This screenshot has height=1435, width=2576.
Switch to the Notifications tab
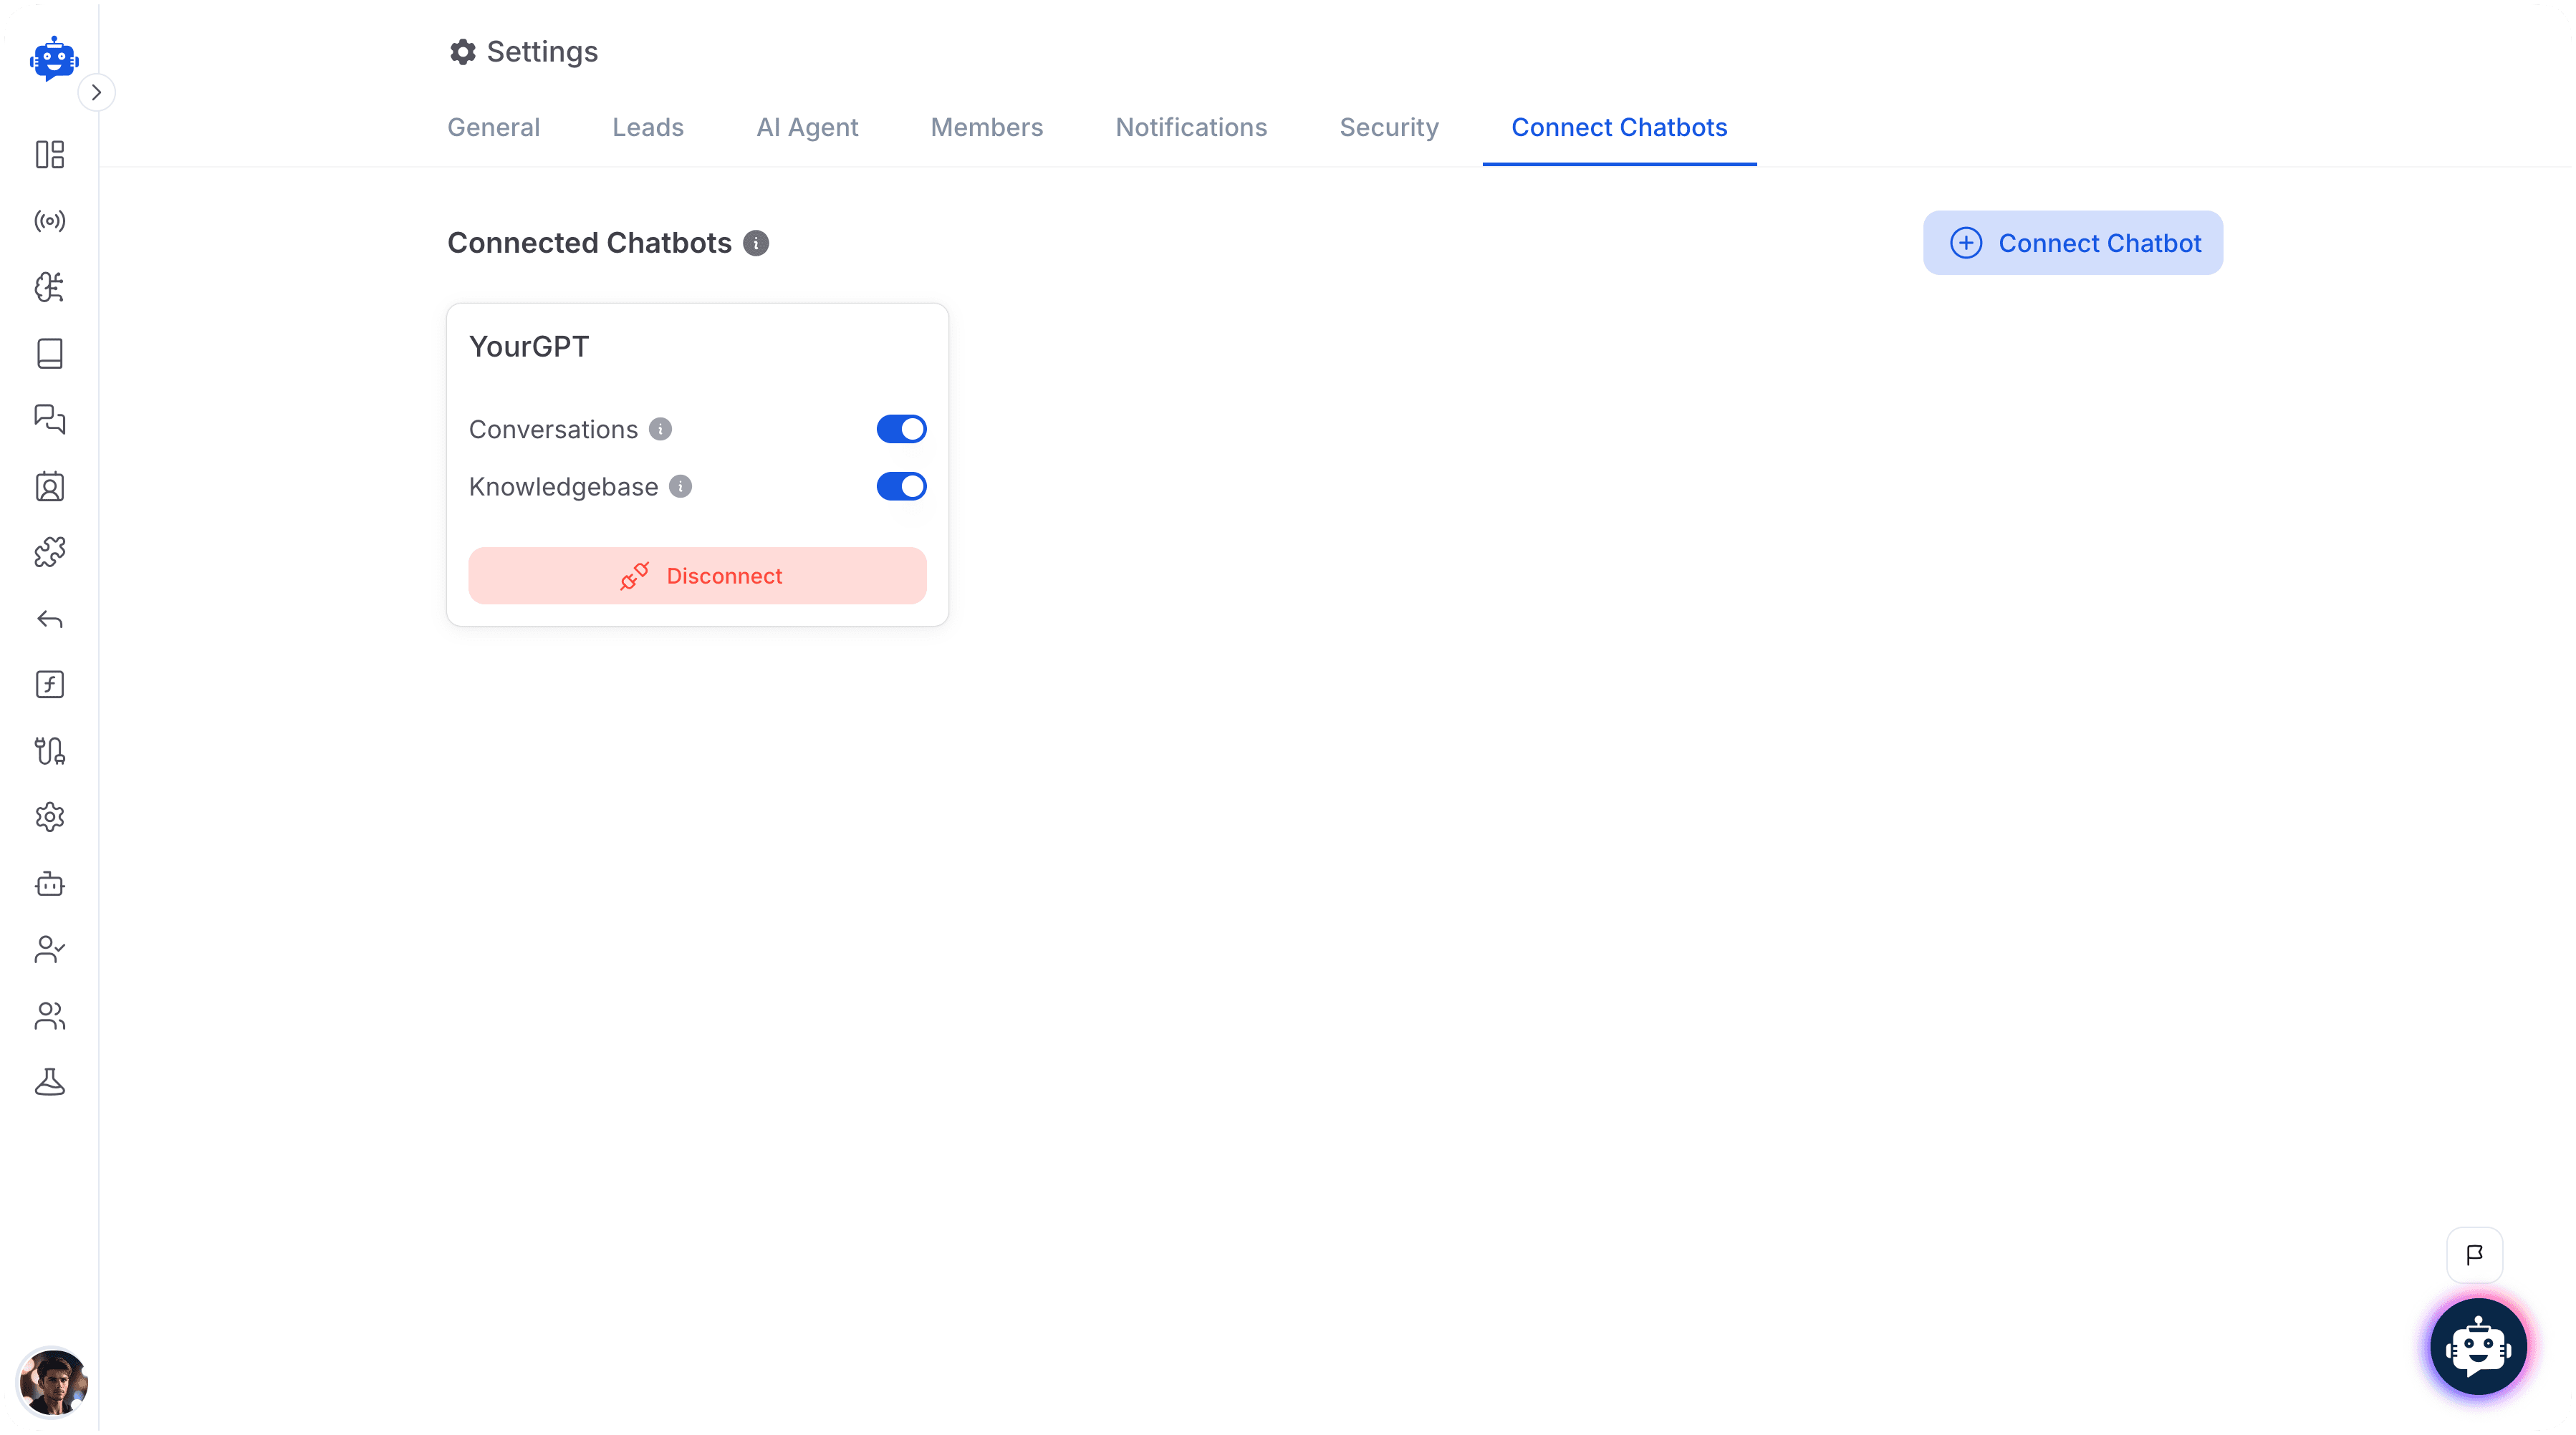(x=1191, y=127)
